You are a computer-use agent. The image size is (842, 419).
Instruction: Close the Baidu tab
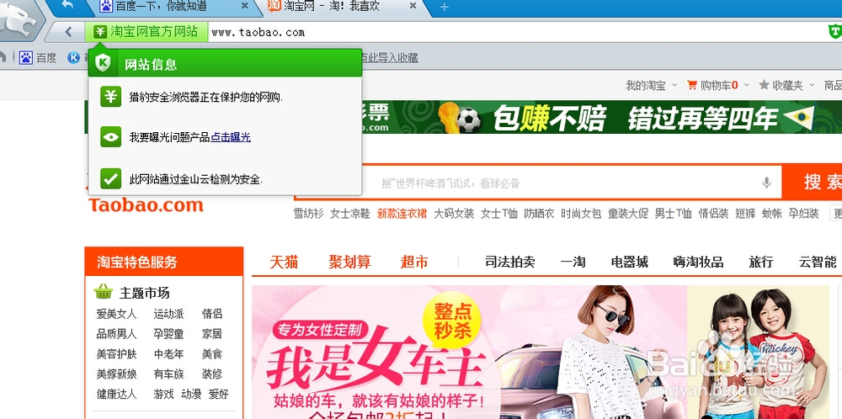pyautogui.click(x=245, y=6)
